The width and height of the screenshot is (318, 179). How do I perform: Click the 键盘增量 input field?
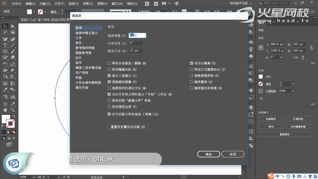tap(137, 36)
